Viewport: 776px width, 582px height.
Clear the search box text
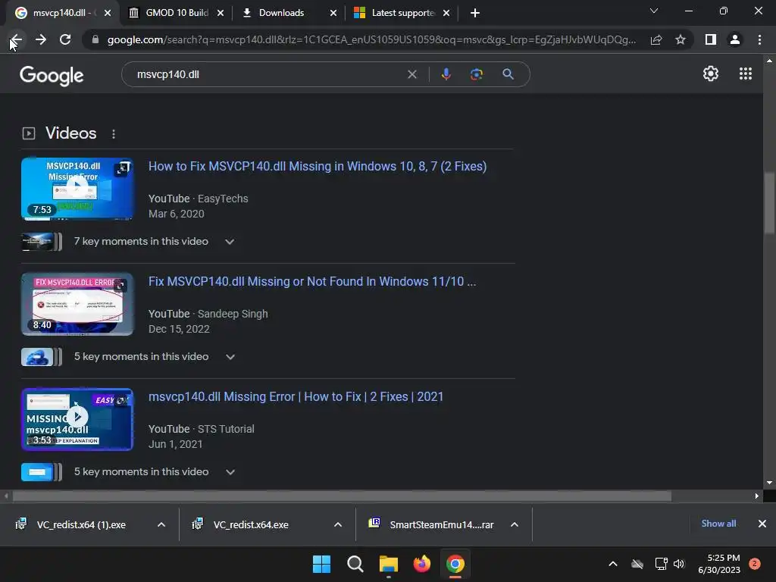[411, 74]
